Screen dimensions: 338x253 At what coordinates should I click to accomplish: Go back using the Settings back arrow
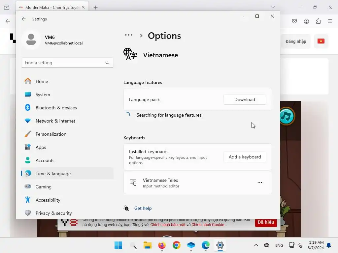click(24, 19)
